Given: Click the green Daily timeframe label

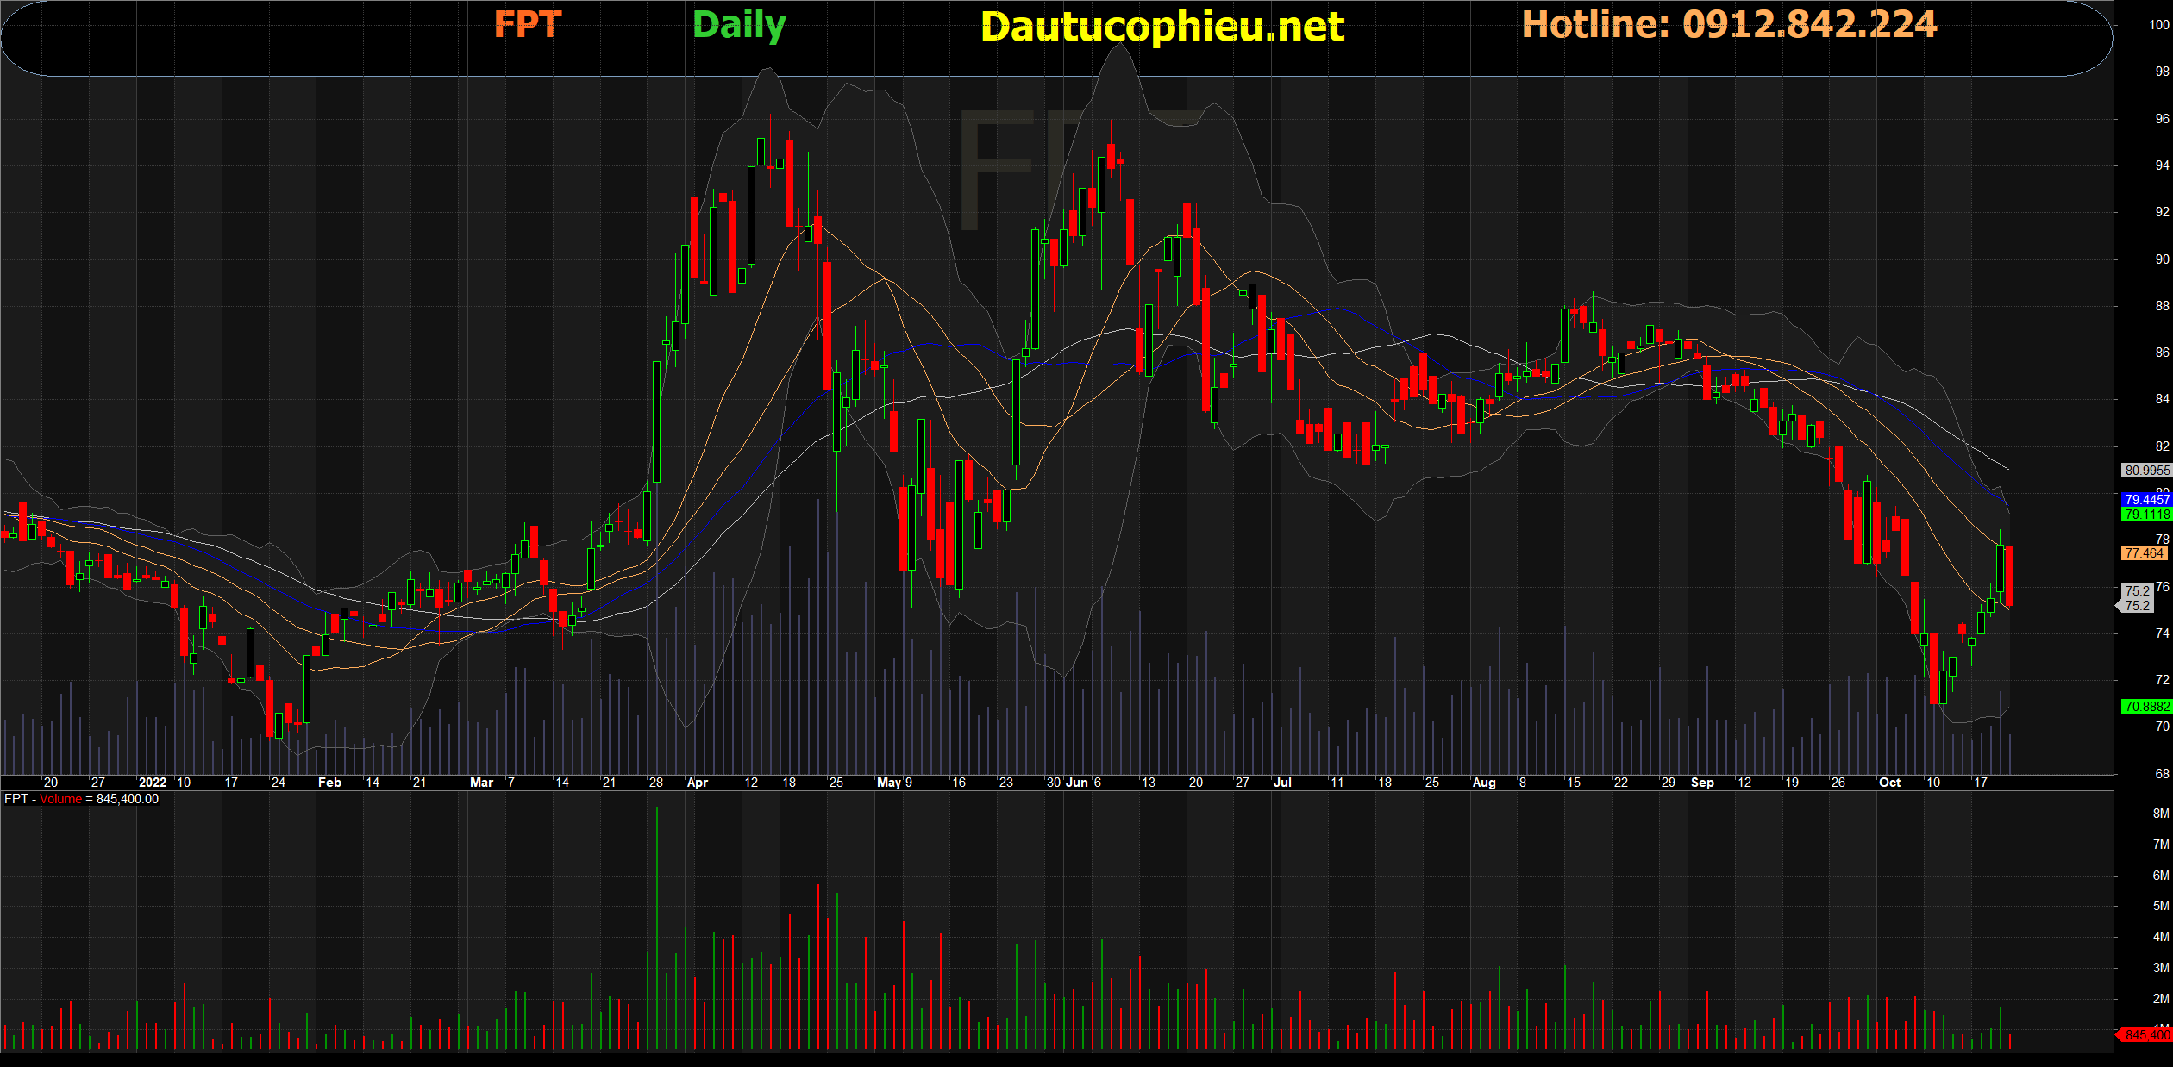Looking at the screenshot, I should pyautogui.click(x=739, y=24).
